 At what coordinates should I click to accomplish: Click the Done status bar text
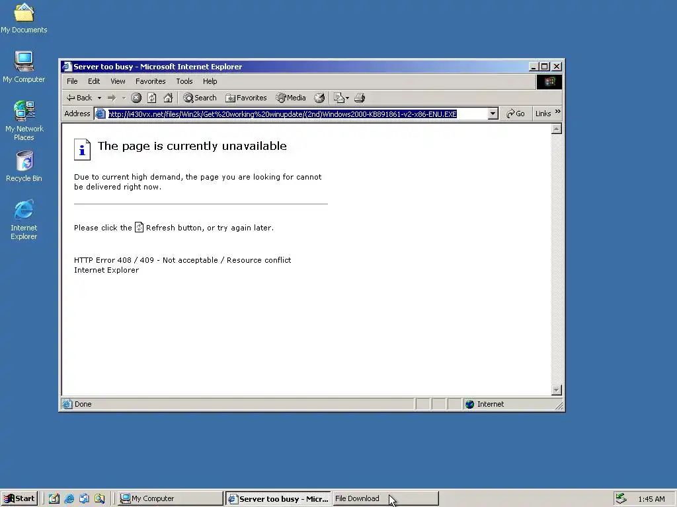pyautogui.click(x=83, y=404)
